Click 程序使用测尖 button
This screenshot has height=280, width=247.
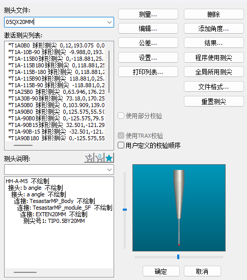[x=214, y=58]
